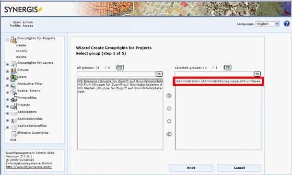
Task: Expand the Attributive Filter node
Action: coord(8,85)
